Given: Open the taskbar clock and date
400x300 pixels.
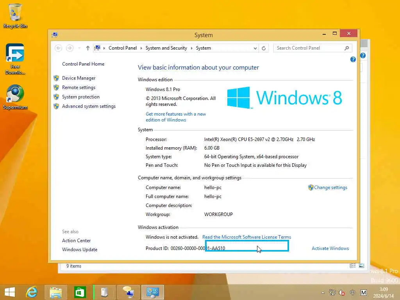Looking at the screenshot, I should [384, 293].
